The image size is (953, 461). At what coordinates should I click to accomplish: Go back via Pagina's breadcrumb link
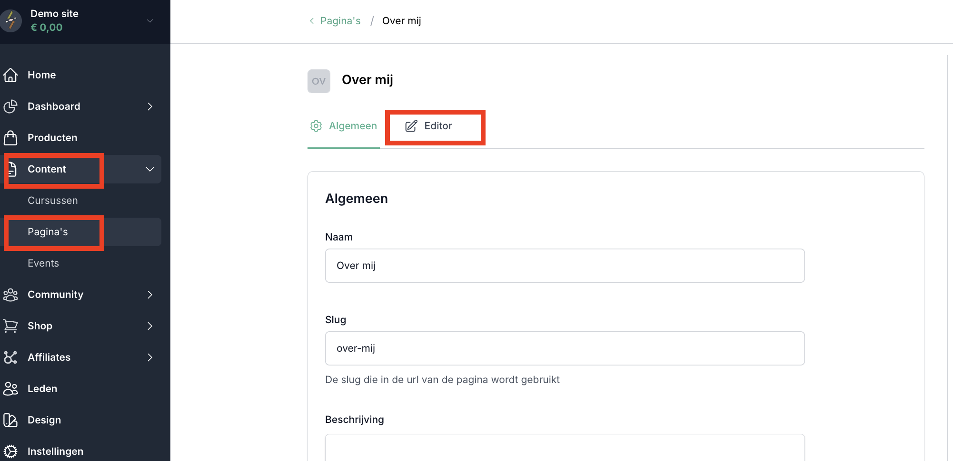(340, 21)
